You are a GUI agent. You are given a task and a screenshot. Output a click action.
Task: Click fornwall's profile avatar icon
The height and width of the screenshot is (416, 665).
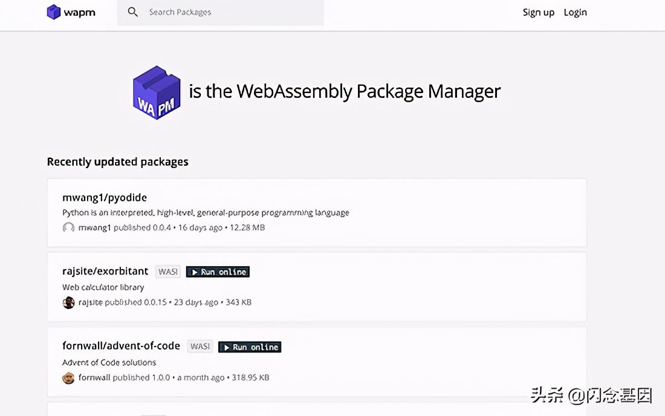68,377
